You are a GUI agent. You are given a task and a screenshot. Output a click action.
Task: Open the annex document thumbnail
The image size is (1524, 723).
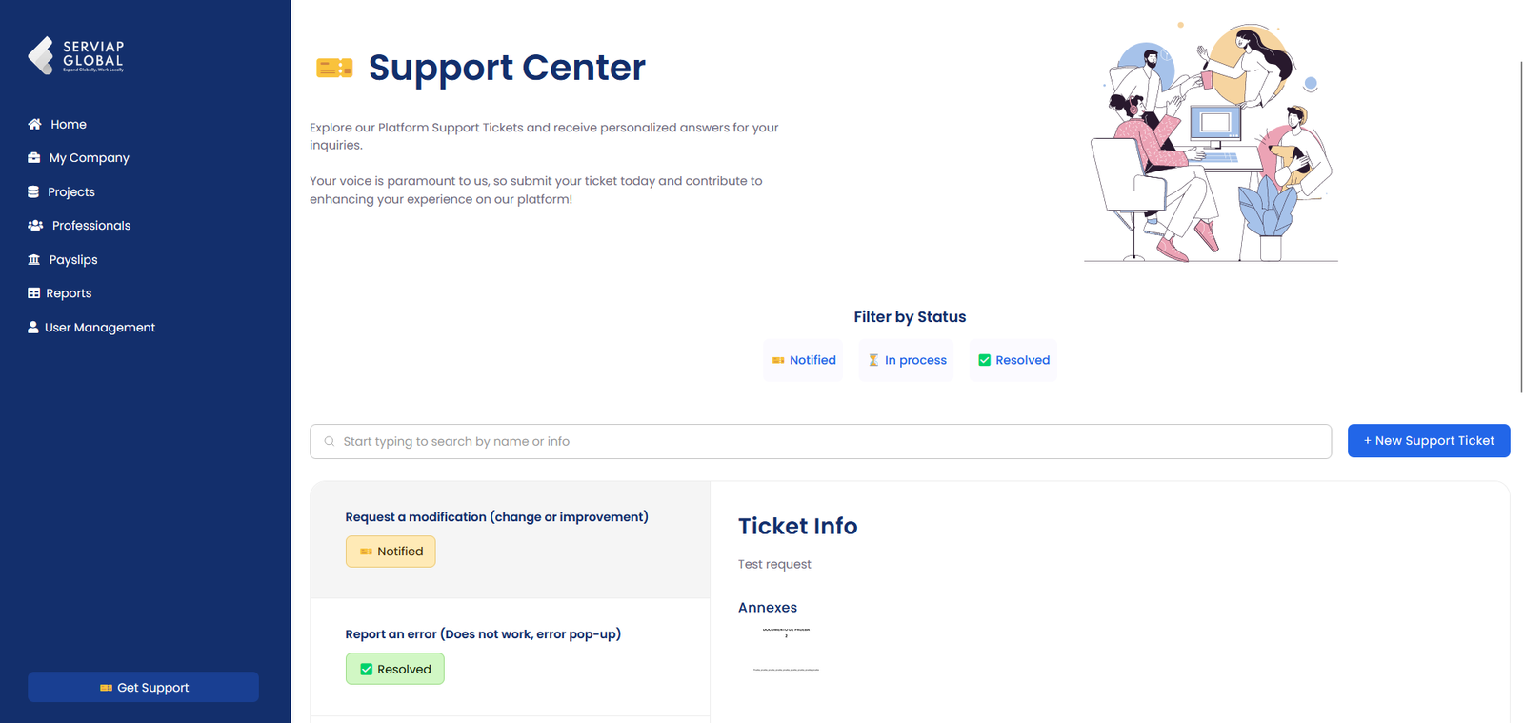coord(786,651)
